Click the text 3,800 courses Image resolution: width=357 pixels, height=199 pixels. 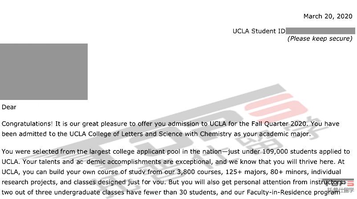pos(199,172)
